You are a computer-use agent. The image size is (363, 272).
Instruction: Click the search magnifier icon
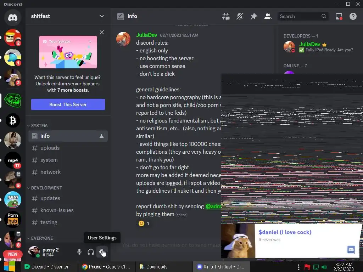(324, 16)
